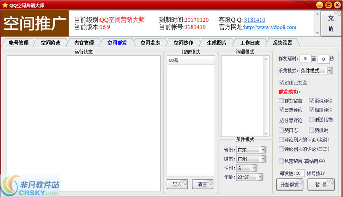Screen dimensions: 343x197
Task: Maximize the QQ空间营销大师 window
Action: click(329, 5)
